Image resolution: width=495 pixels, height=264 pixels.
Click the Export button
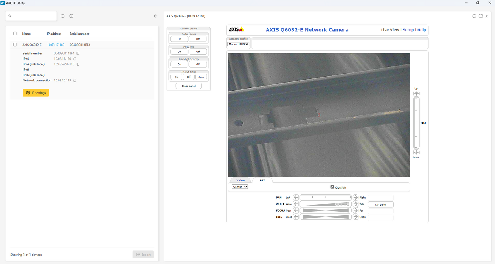point(143,255)
